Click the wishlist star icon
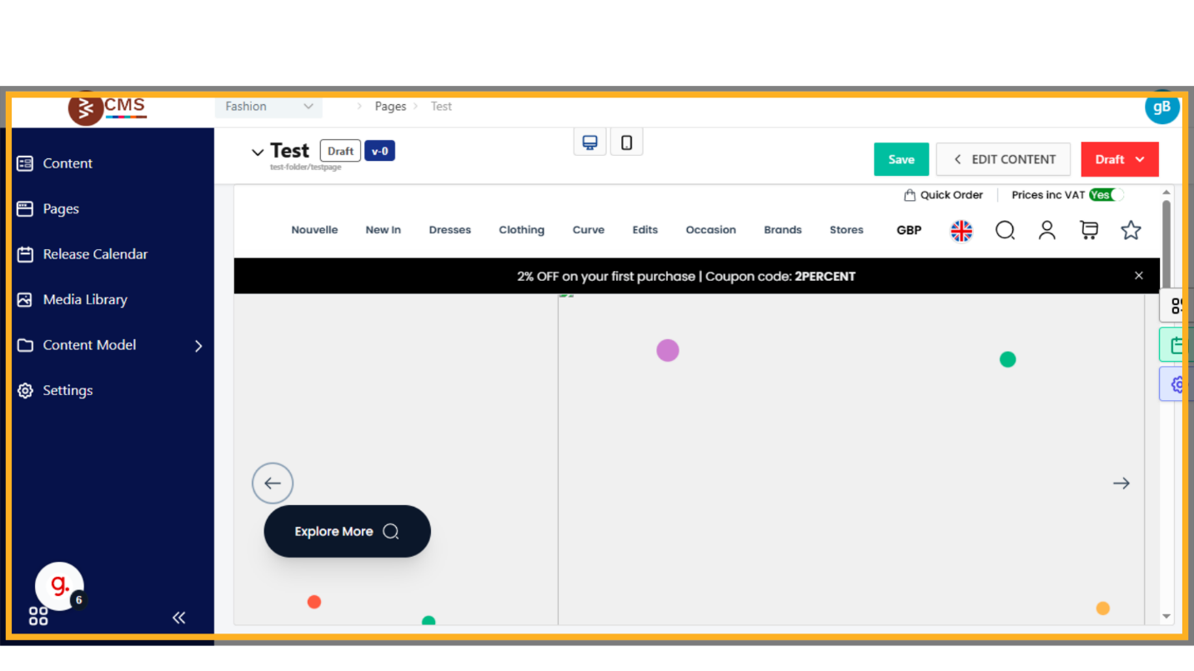 [x=1131, y=230]
